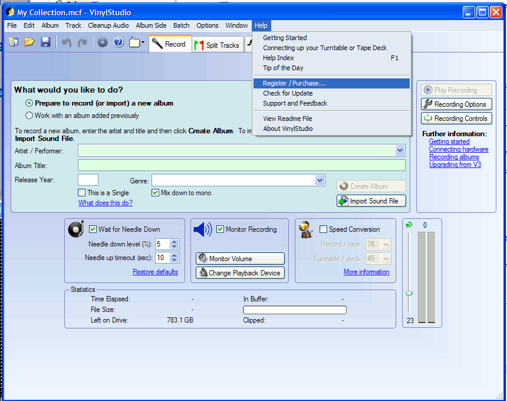Switch to the Split Tracks tab
This screenshot has height=401, width=507.
coord(216,45)
